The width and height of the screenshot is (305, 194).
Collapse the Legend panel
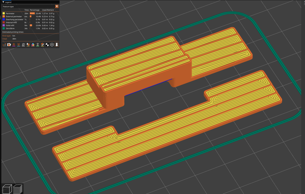(3, 2)
